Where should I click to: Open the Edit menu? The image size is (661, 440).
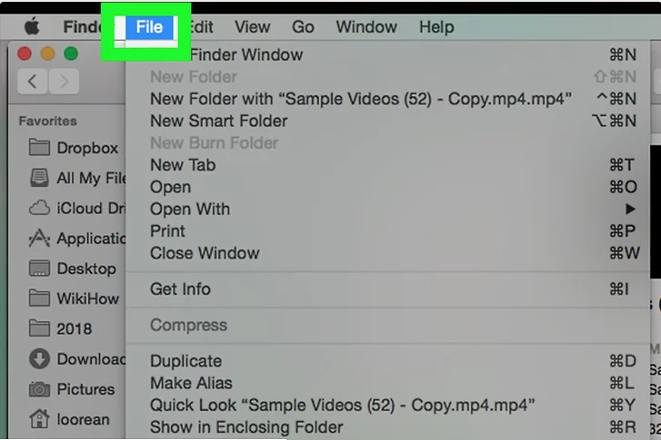coord(202,27)
